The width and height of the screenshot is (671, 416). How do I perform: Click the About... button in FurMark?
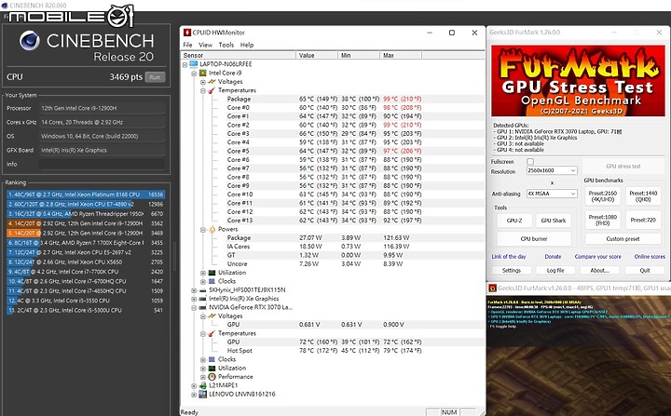pos(599,271)
